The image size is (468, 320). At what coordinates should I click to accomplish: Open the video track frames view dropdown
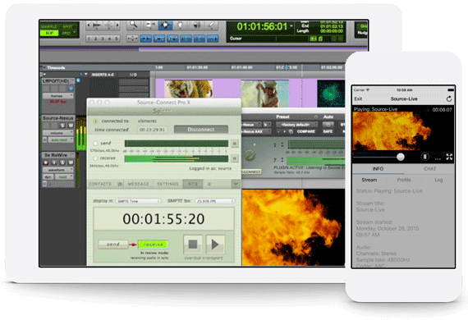(58, 96)
